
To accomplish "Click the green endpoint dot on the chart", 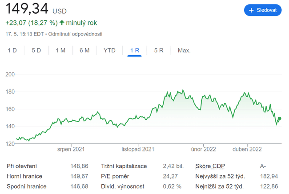I will (x=280, y=119).
